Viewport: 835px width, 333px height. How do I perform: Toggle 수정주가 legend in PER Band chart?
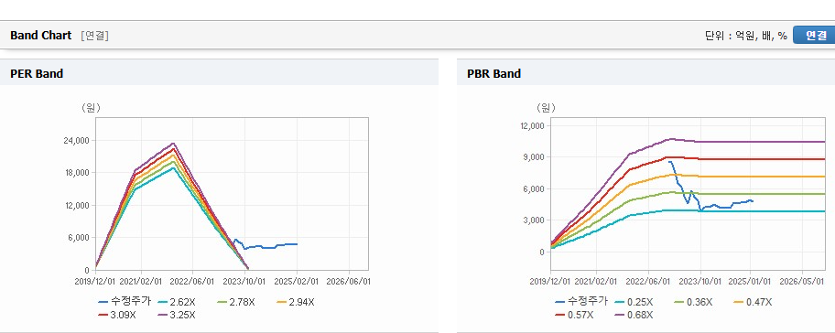pos(125,302)
